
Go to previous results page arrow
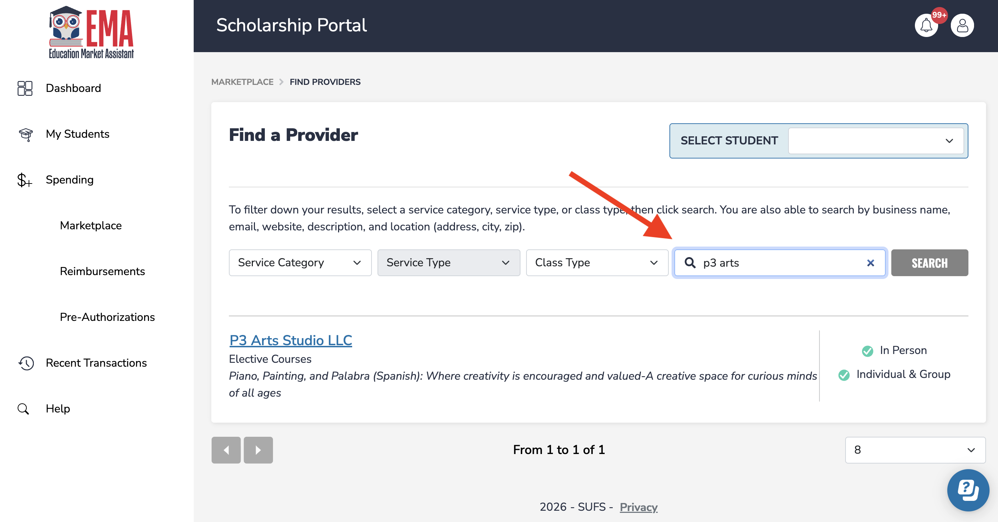click(226, 450)
